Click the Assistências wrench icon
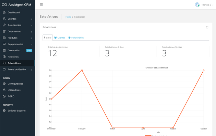The image size is (216, 136). (4, 25)
